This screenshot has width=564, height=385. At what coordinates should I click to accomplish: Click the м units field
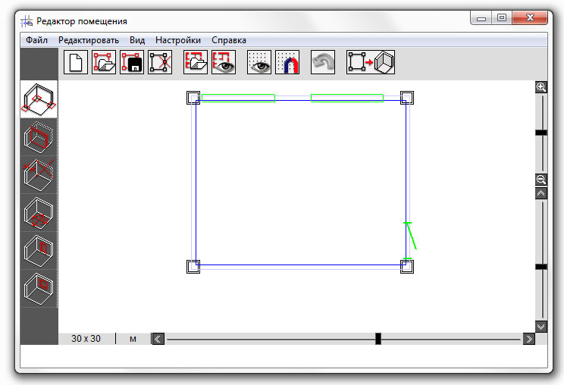(x=133, y=339)
